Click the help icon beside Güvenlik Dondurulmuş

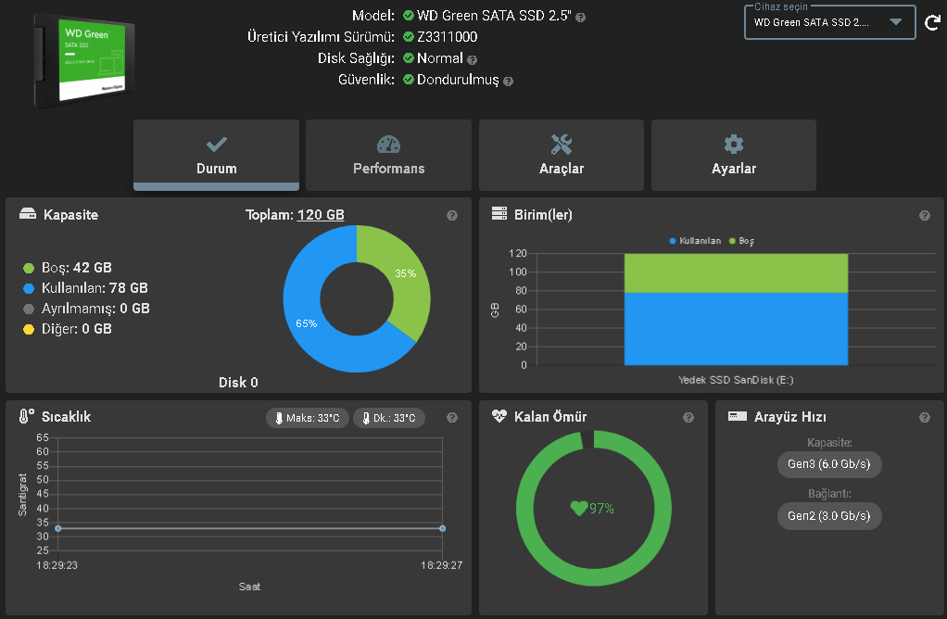(509, 82)
